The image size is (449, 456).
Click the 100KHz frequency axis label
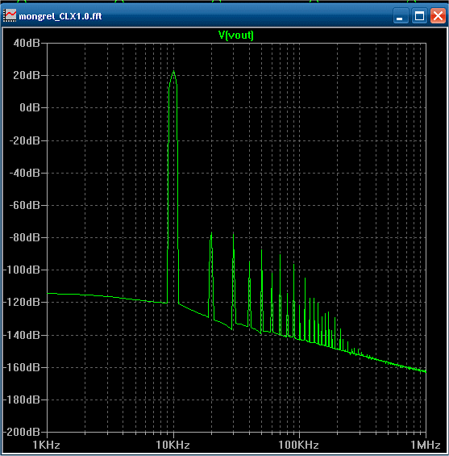tap(298, 445)
